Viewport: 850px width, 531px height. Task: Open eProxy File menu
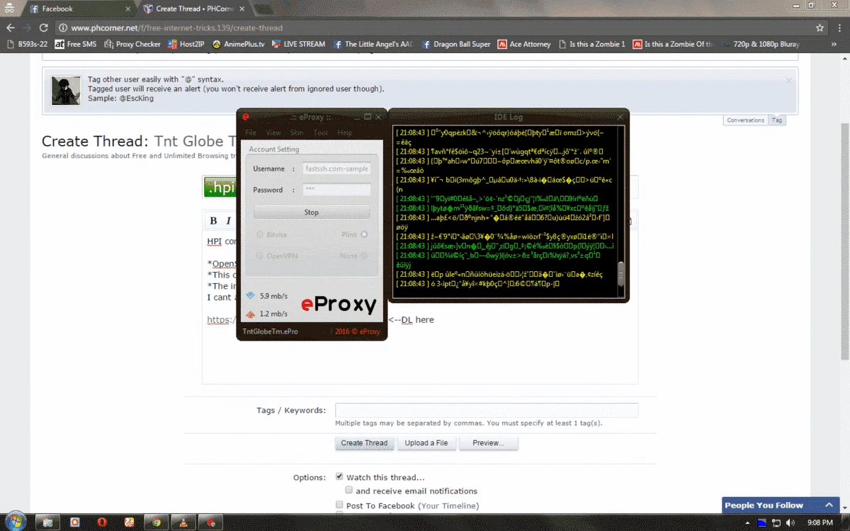(x=251, y=132)
